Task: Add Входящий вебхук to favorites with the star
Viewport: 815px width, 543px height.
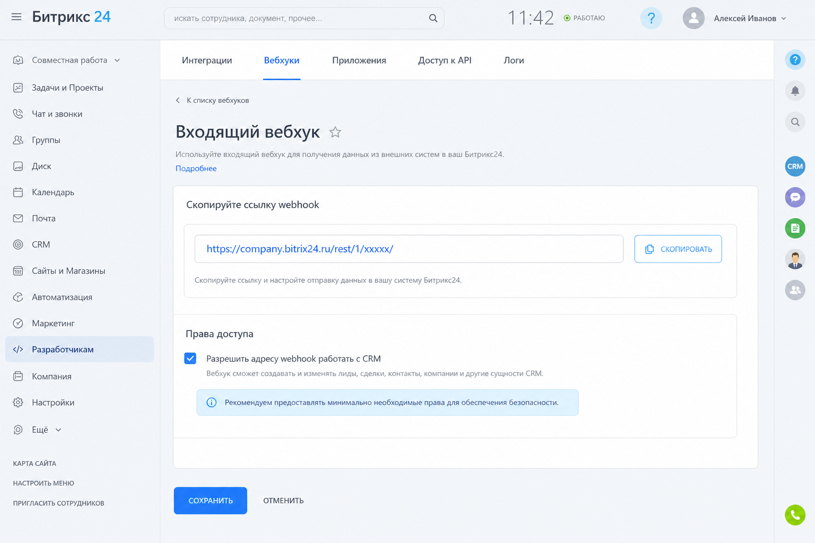Action: [335, 132]
